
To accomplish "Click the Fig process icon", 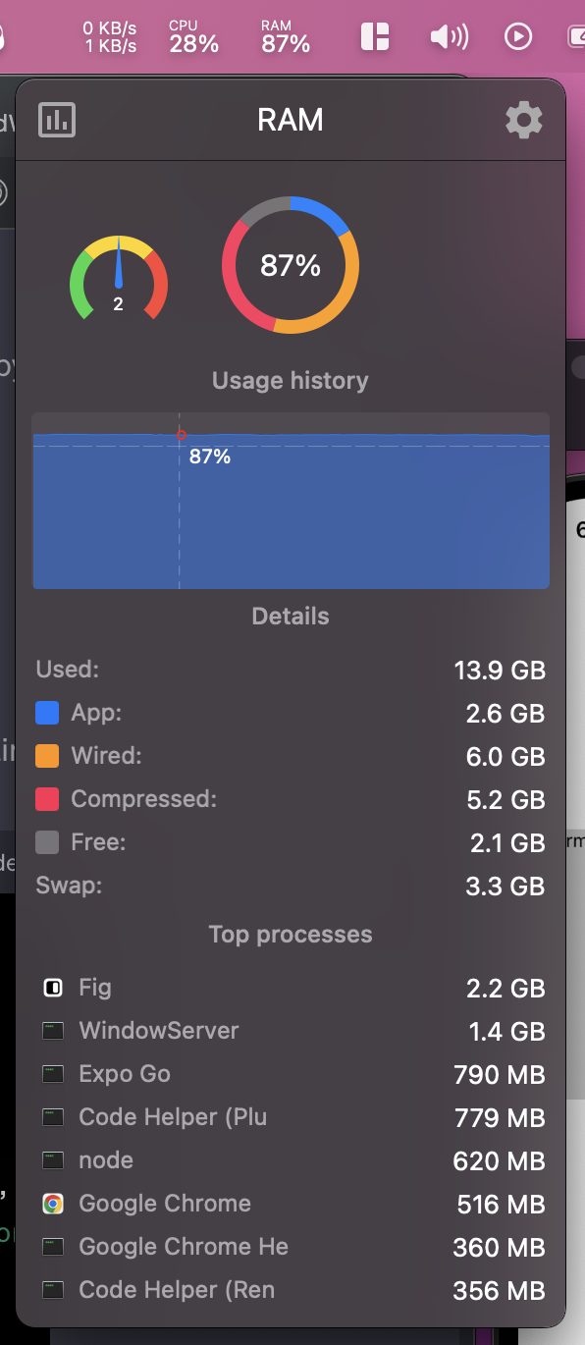I will tap(53, 988).
